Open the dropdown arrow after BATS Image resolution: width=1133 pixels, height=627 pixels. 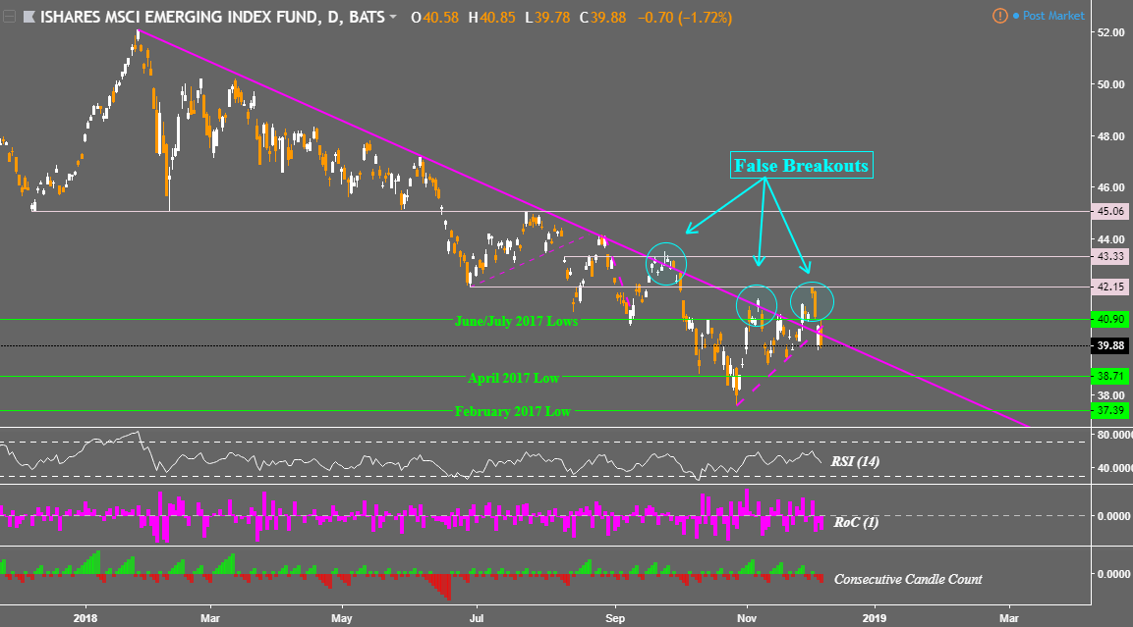pyautogui.click(x=393, y=17)
